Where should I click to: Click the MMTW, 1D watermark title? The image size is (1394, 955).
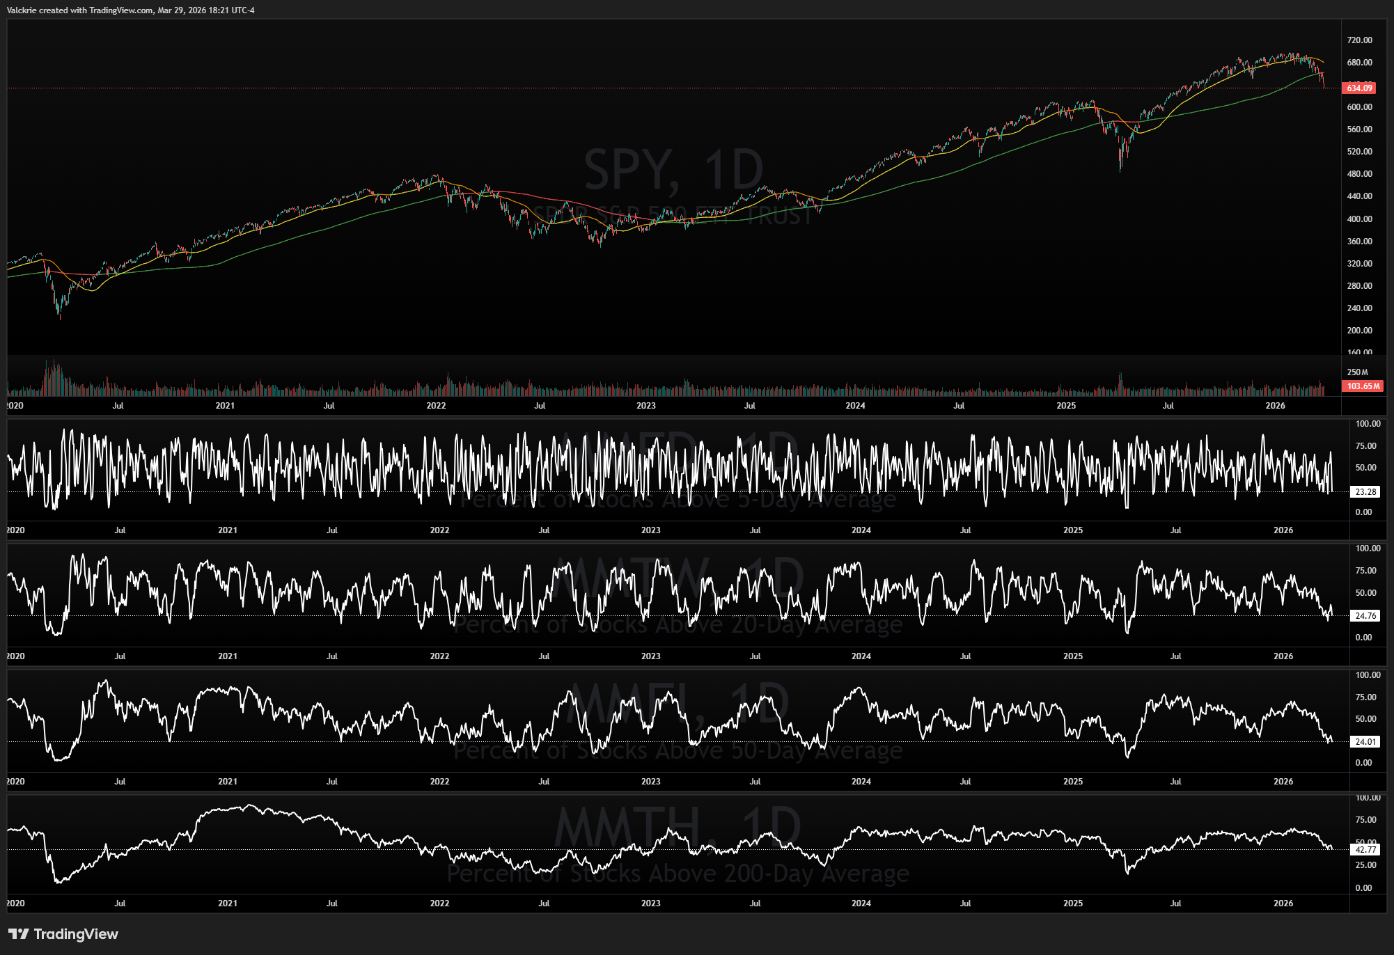tap(677, 576)
